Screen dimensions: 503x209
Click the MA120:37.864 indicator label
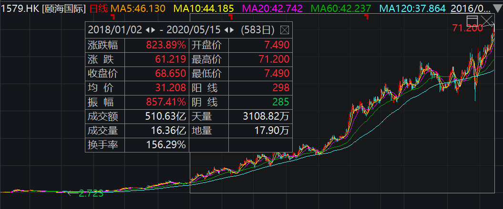click(x=412, y=9)
